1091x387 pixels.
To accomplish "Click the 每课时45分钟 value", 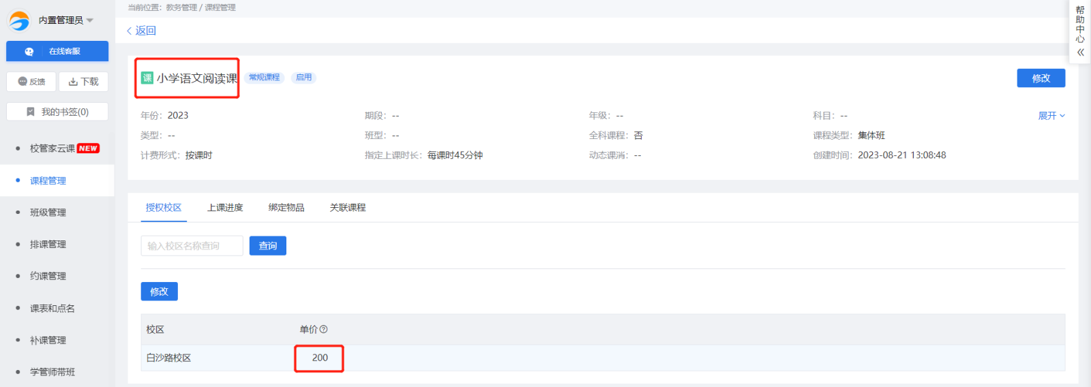I will pos(455,155).
